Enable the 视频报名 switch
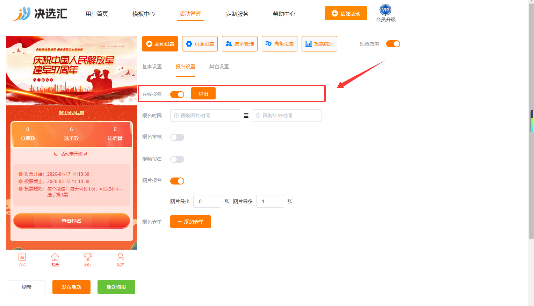The image size is (534, 306). pos(177,159)
